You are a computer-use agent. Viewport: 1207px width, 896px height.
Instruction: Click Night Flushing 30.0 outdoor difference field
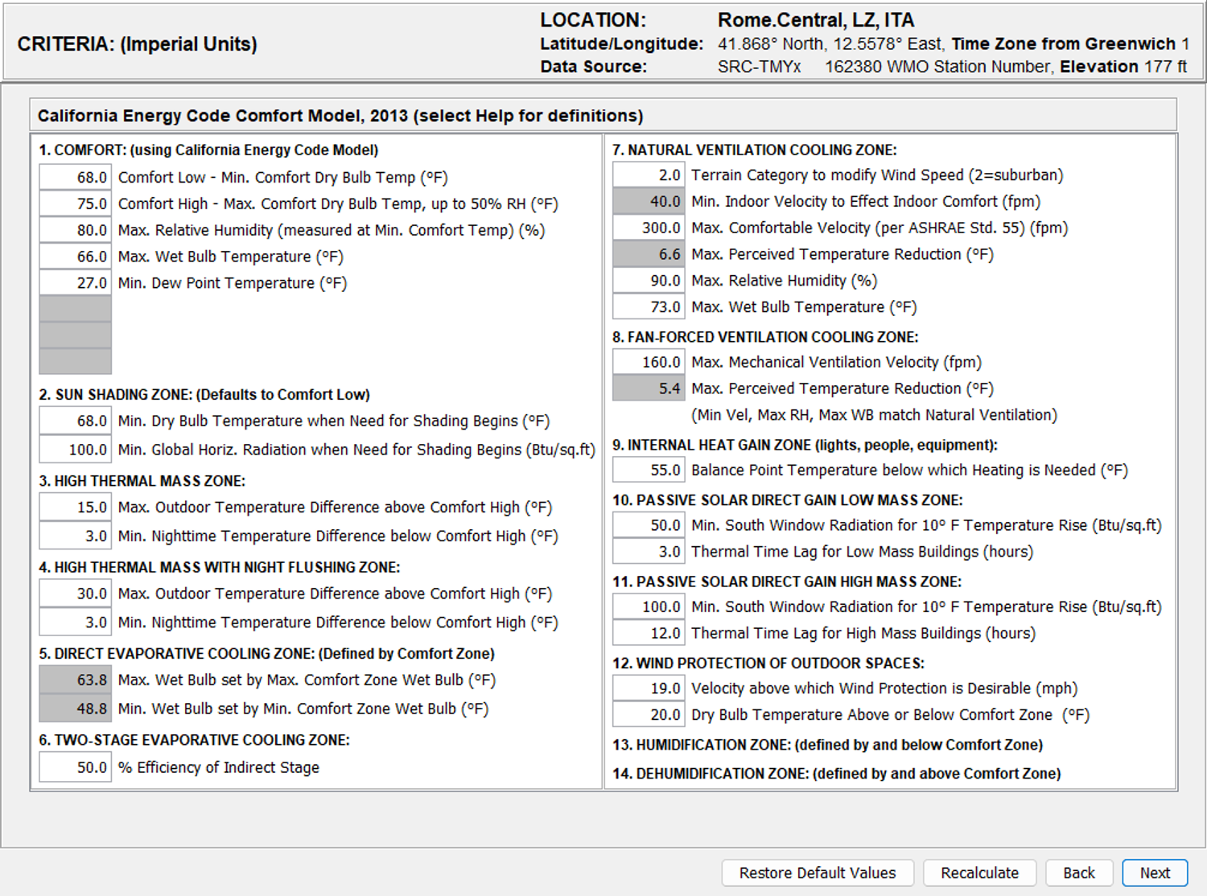[x=76, y=594]
